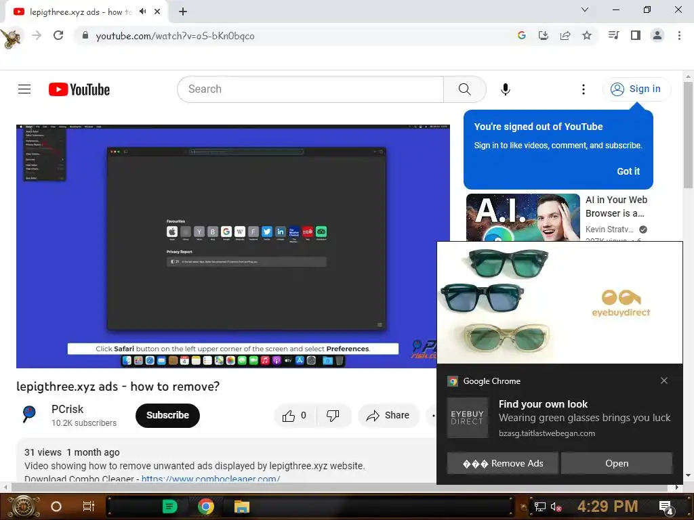The height and width of the screenshot is (520, 694).
Task: Mute the tab via the speaker icon
Action: point(142,12)
